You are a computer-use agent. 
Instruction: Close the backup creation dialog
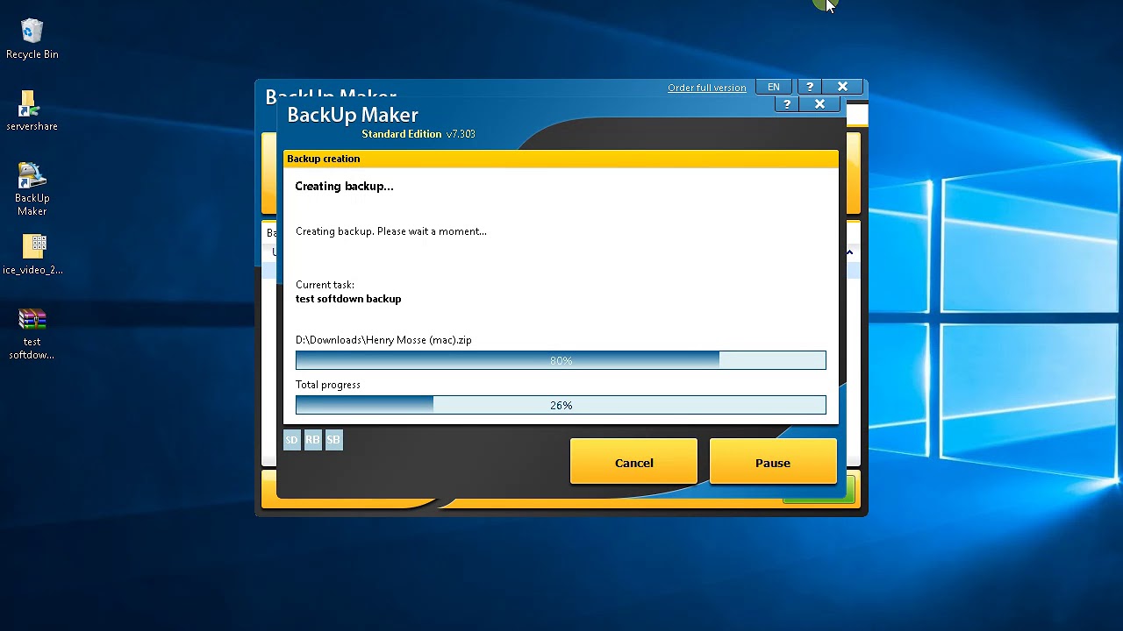click(x=819, y=104)
